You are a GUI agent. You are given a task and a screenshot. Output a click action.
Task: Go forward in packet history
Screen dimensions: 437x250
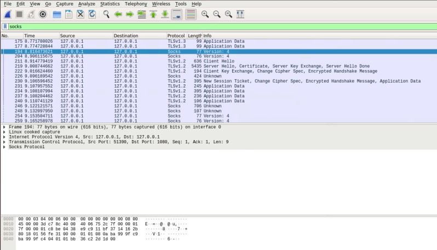tap(130, 14)
